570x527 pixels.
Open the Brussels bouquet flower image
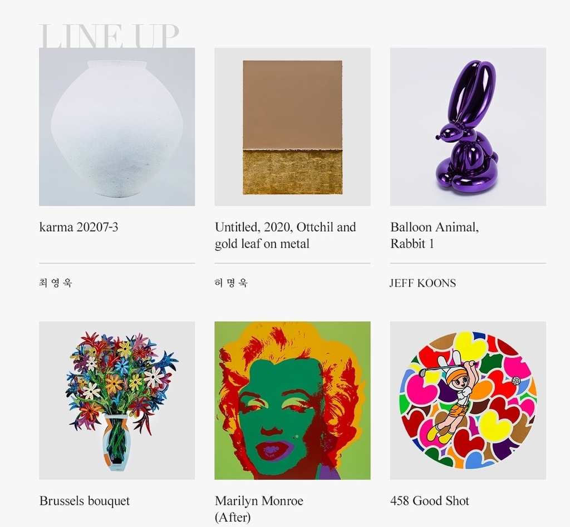point(117,400)
